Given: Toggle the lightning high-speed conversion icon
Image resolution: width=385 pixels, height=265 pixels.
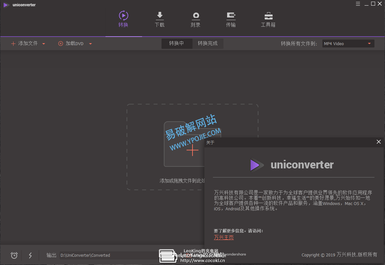Looking at the screenshot, I should coord(30,255).
